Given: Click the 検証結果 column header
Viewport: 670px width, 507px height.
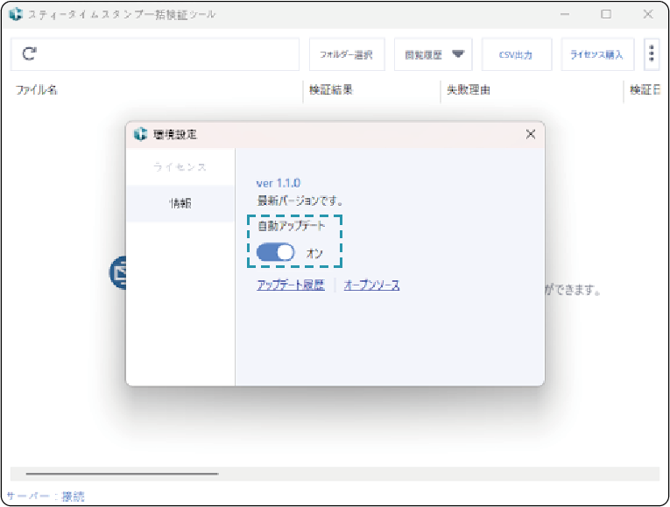Looking at the screenshot, I should [x=331, y=90].
